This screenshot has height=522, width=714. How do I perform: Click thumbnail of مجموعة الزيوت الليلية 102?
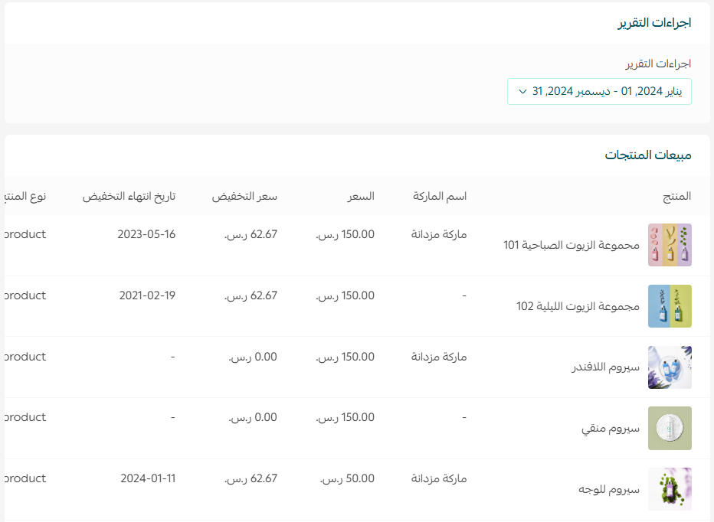(670, 306)
